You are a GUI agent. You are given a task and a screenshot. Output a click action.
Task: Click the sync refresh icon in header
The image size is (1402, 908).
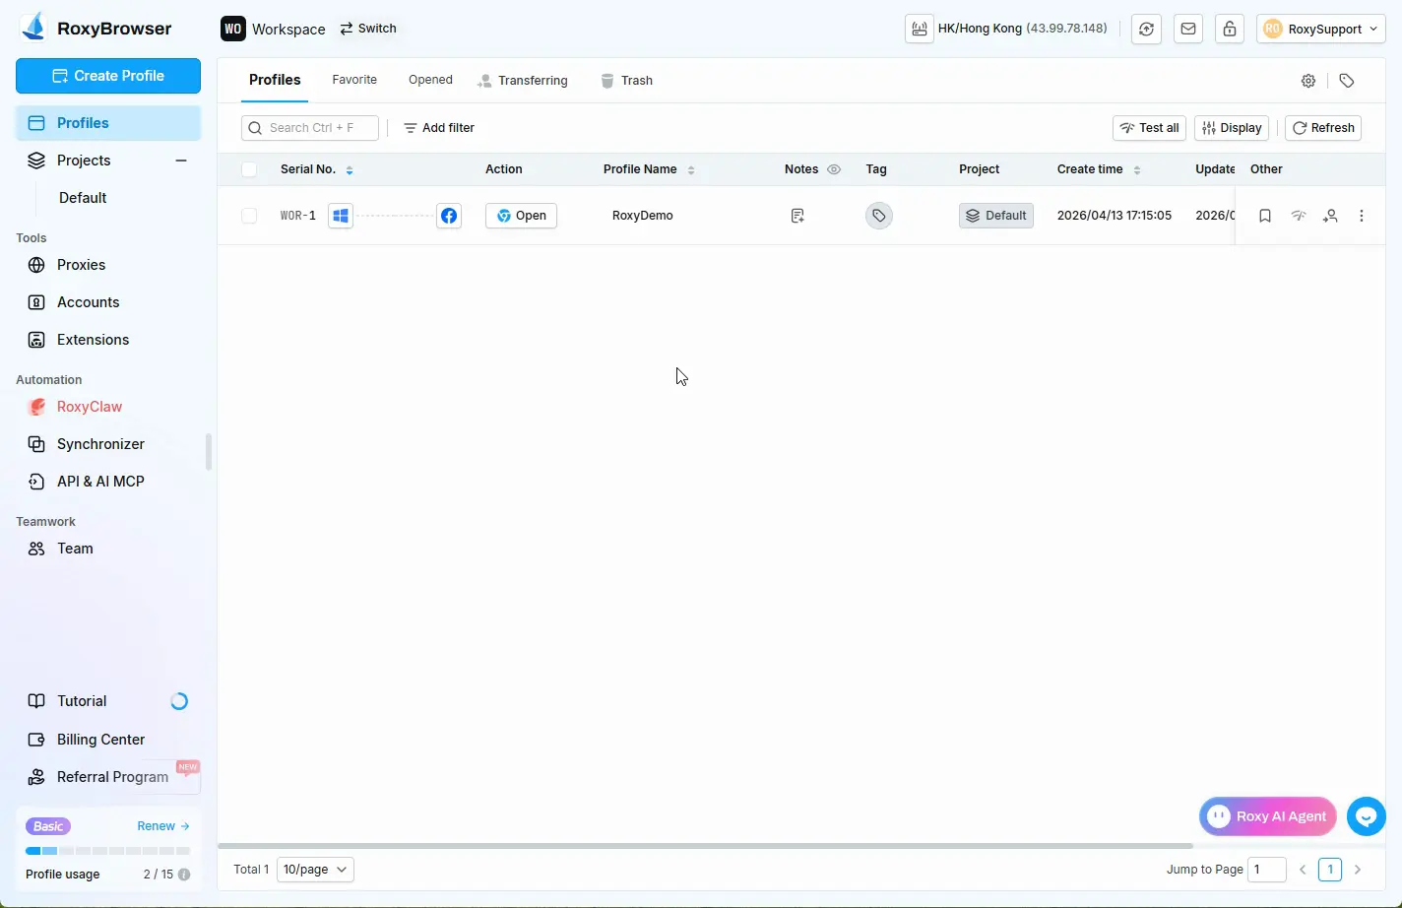1146,29
